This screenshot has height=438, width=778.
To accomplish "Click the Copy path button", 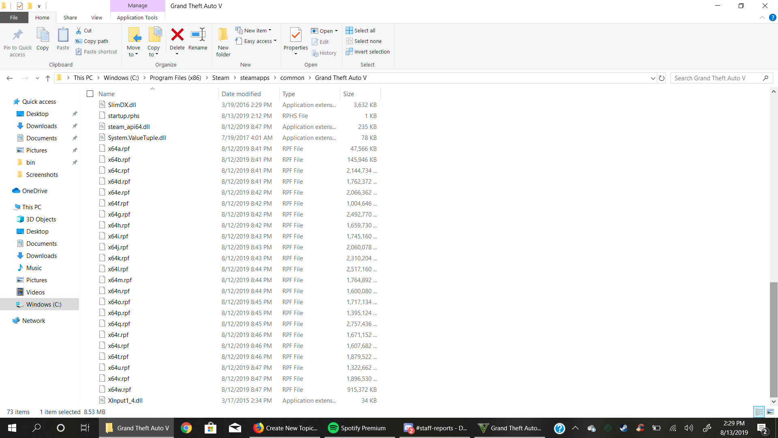I will (x=92, y=41).
